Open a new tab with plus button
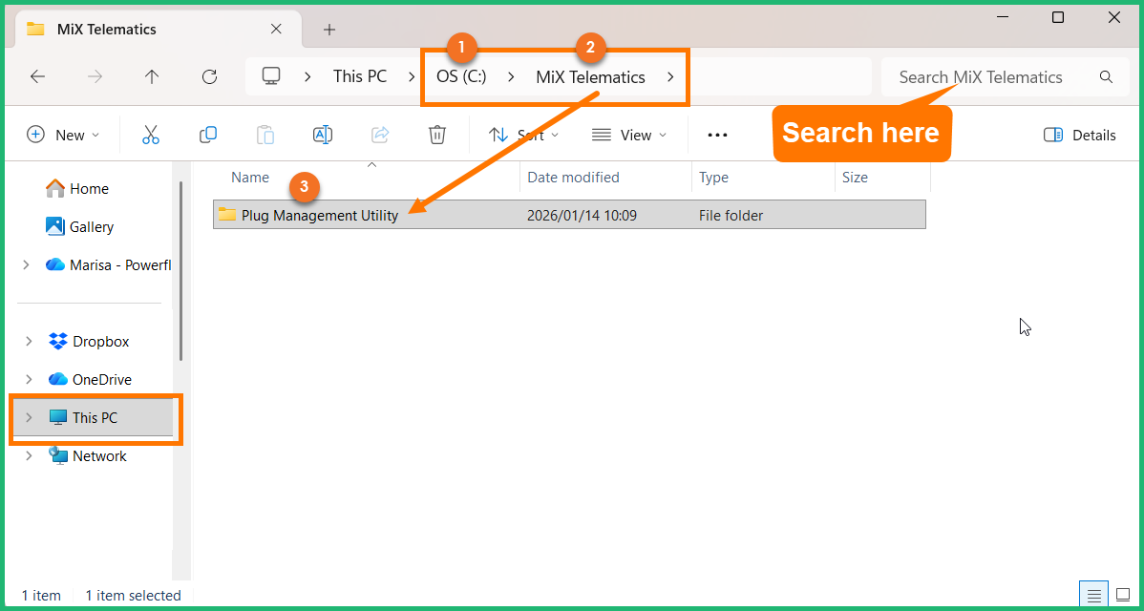Viewport: 1144px width, 611px height. [329, 30]
